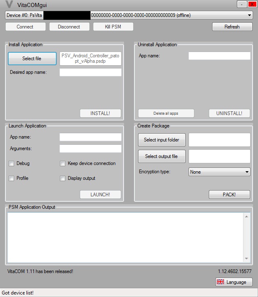Connect to the selected device
The width and height of the screenshot is (258, 297).
pyautogui.click(x=26, y=27)
